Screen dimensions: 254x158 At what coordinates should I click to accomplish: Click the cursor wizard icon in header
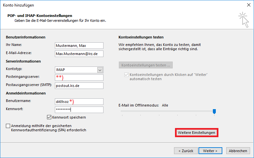click(x=243, y=18)
